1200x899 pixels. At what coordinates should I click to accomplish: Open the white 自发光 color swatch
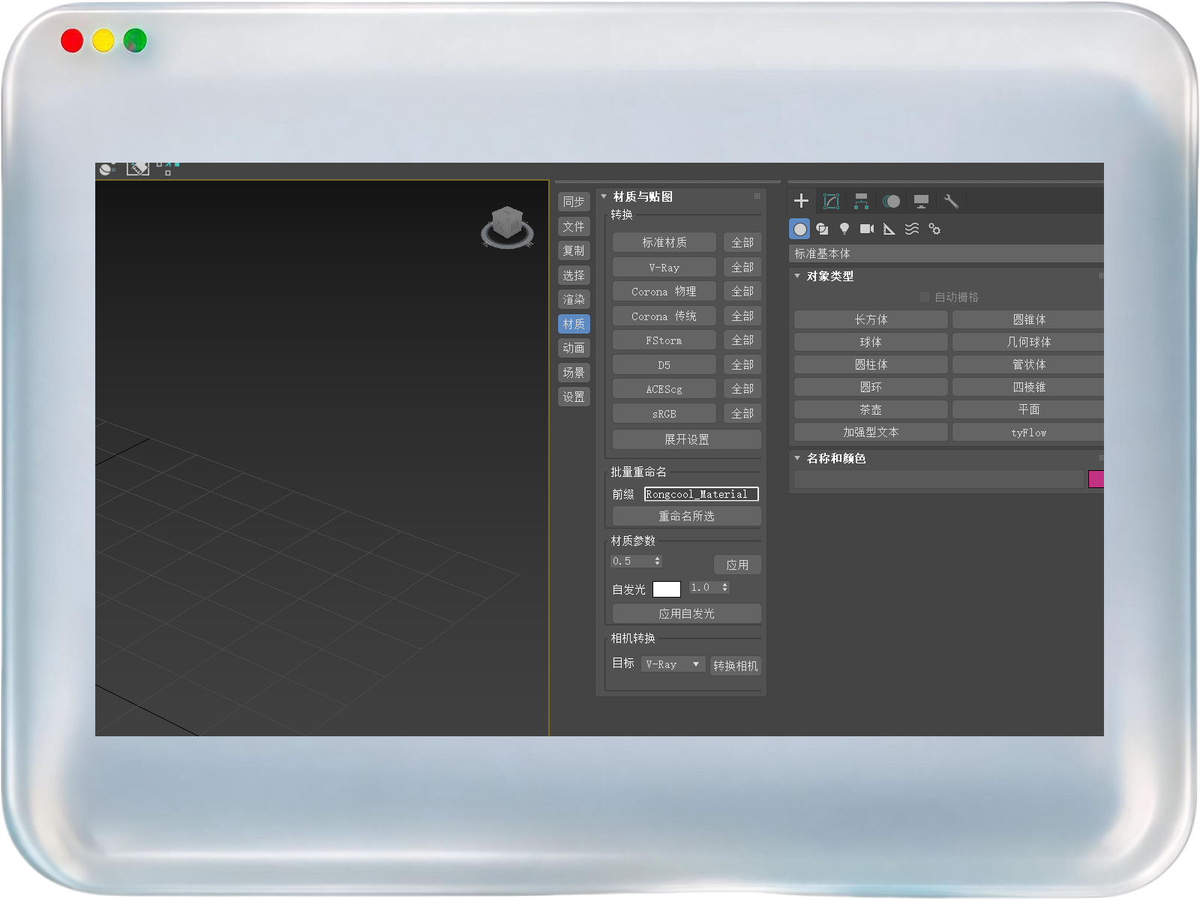coord(667,589)
